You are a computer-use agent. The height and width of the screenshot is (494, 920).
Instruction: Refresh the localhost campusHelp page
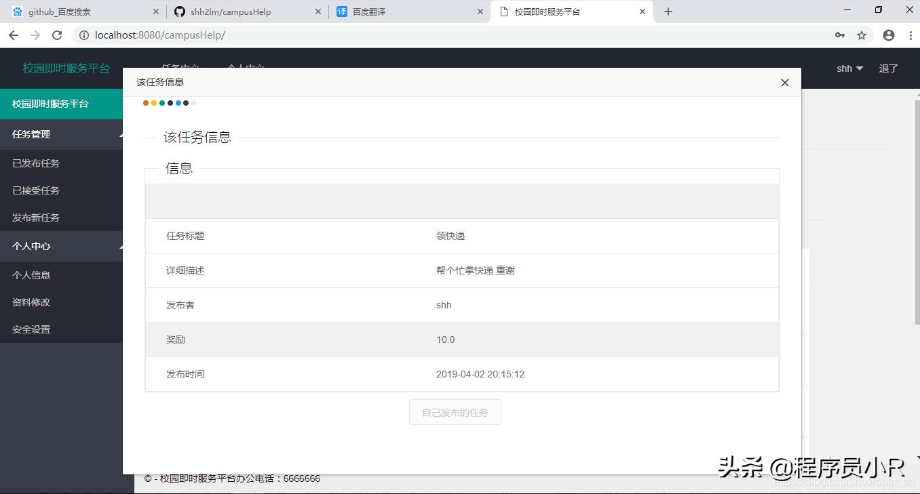[x=57, y=35]
